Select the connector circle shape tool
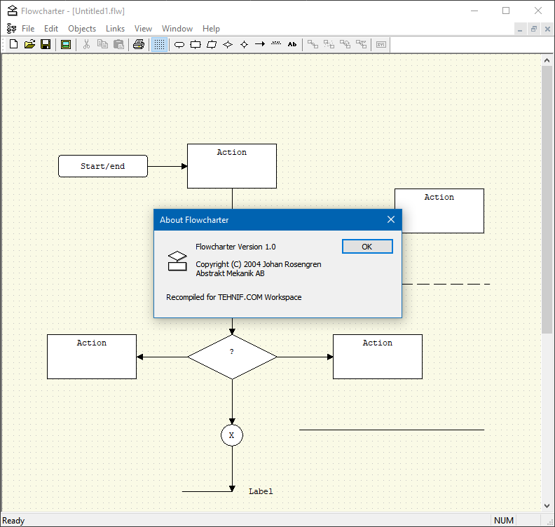555x527 pixels. point(245,44)
